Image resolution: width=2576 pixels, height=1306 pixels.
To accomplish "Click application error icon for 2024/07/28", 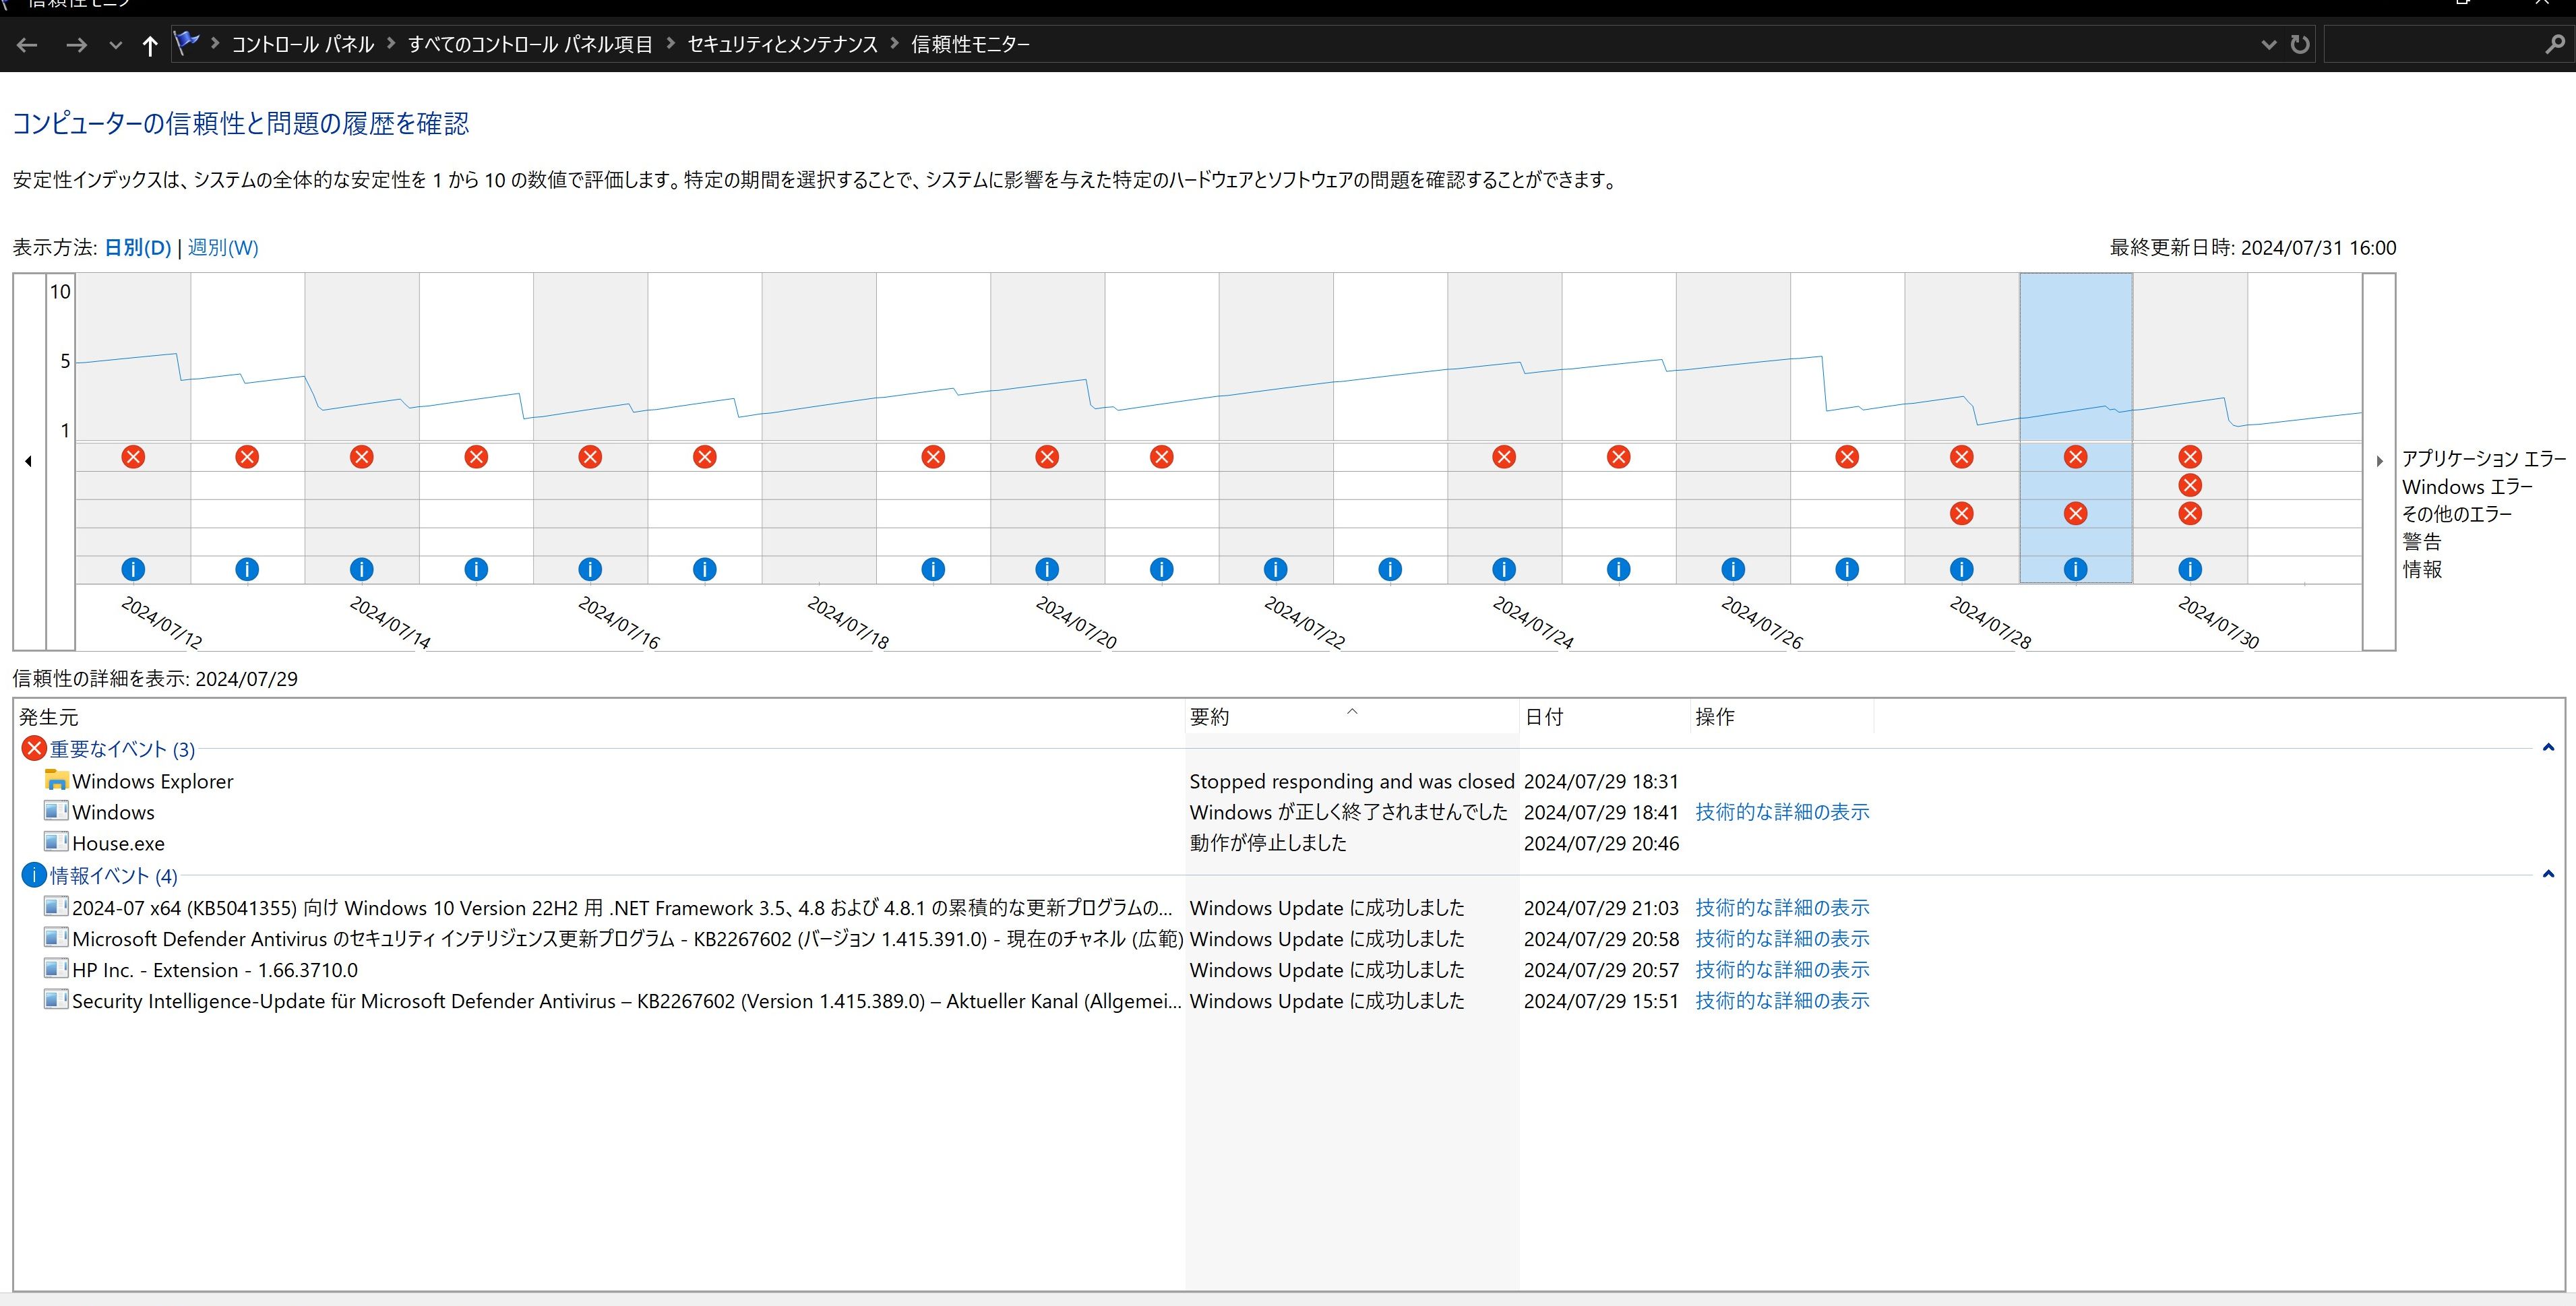I will click(x=1962, y=457).
